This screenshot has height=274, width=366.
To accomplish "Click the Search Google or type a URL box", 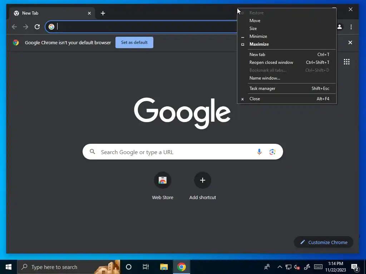I will pos(183,152).
